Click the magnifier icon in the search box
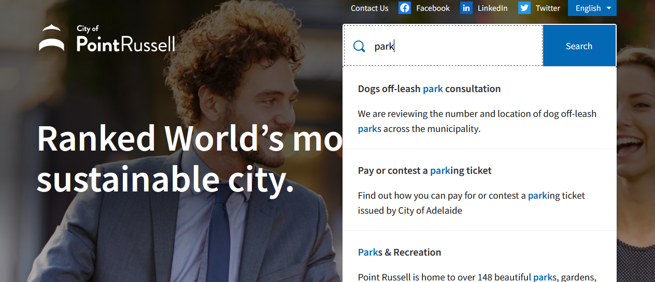The width and height of the screenshot is (655, 282). point(359,46)
